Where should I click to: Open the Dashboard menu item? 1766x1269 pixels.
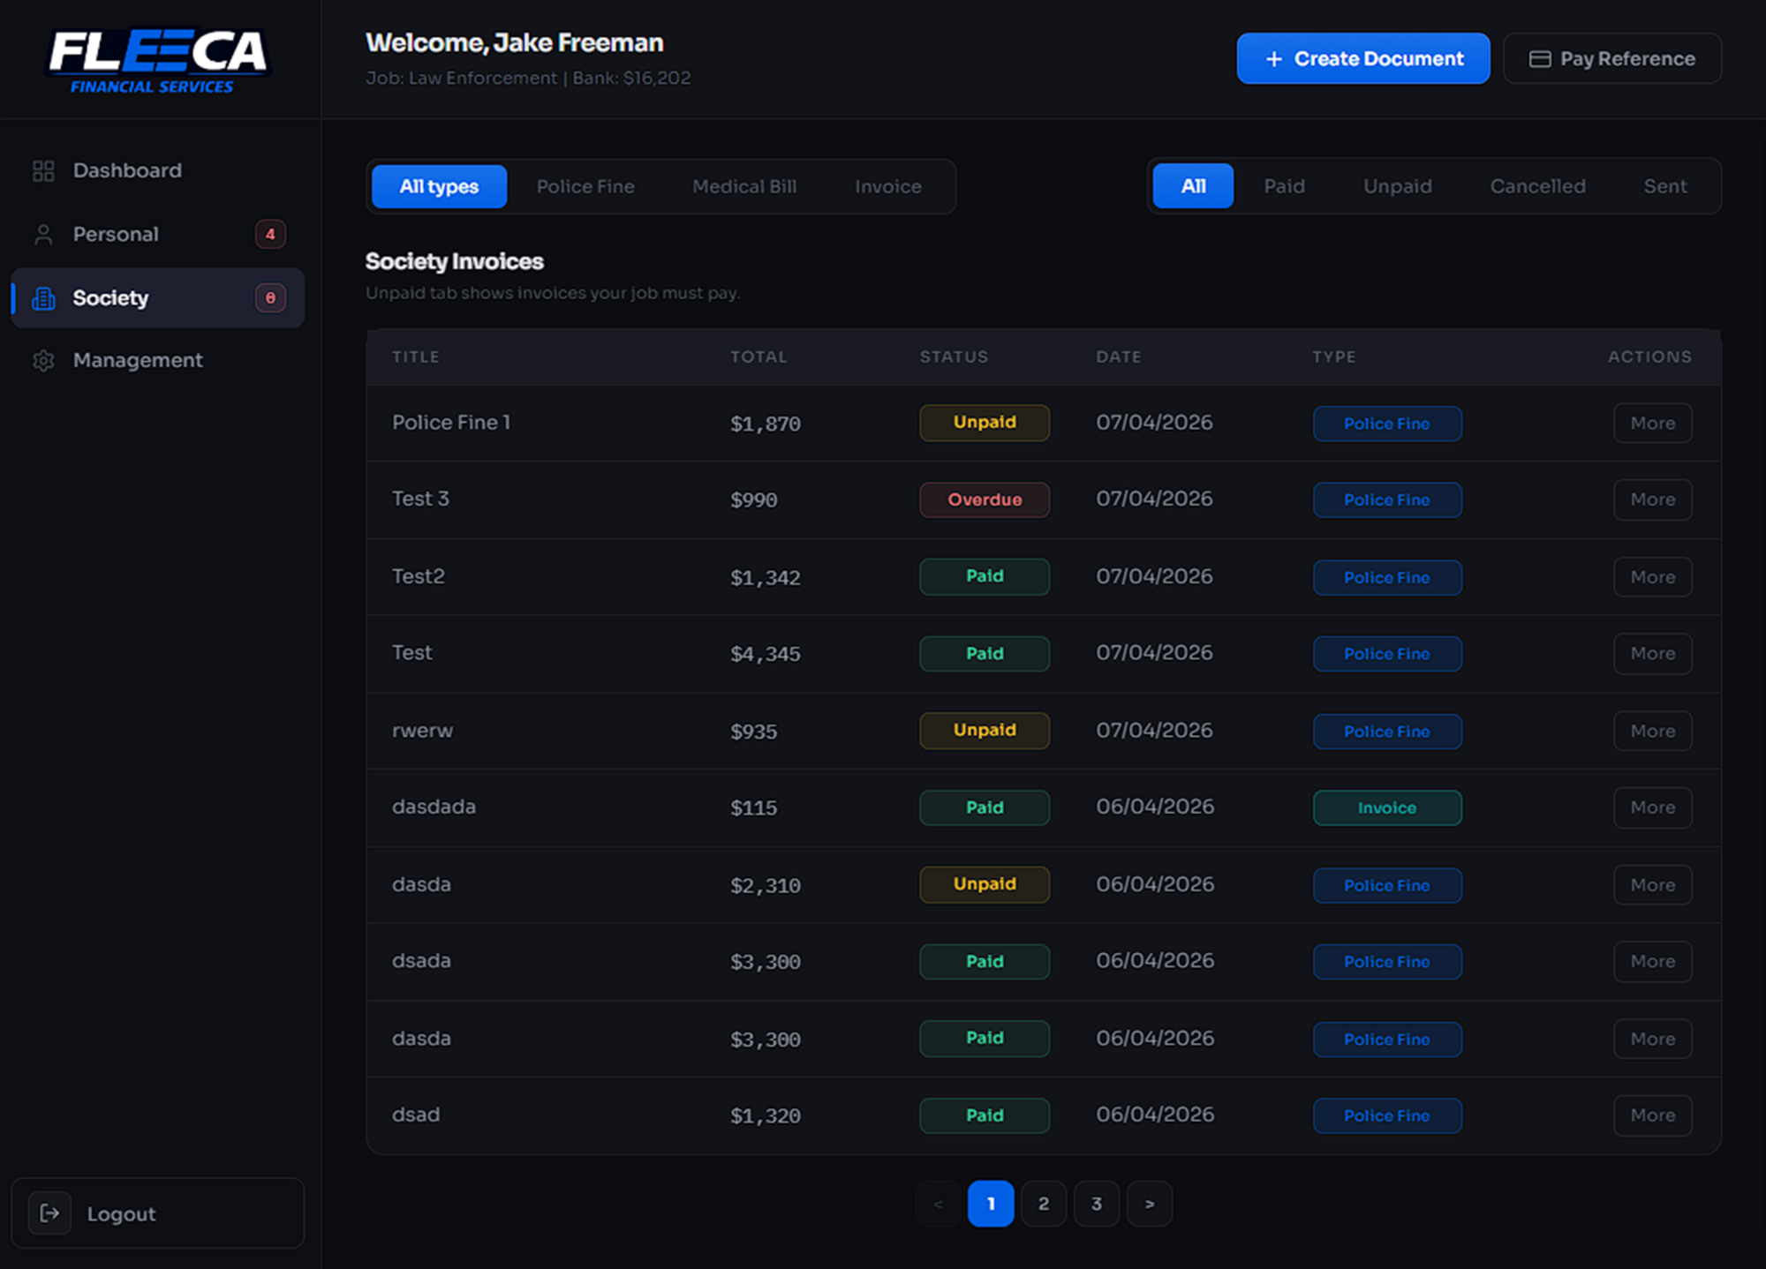pos(158,170)
